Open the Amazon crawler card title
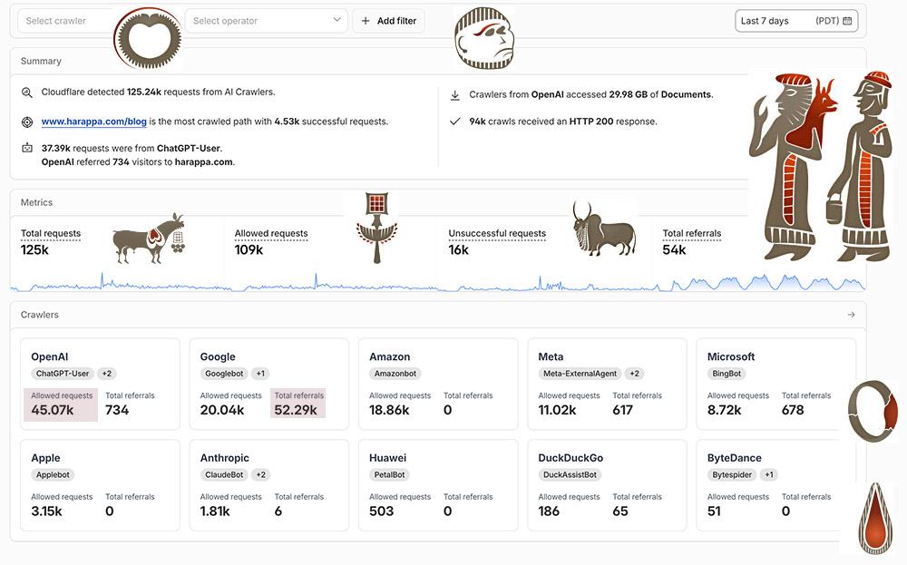 click(390, 356)
